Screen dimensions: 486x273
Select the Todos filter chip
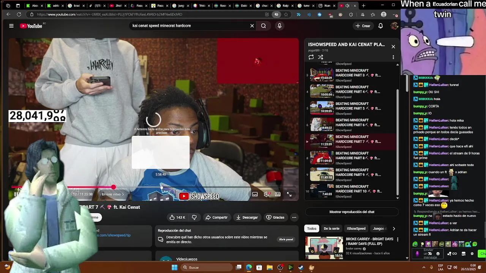(x=312, y=229)
